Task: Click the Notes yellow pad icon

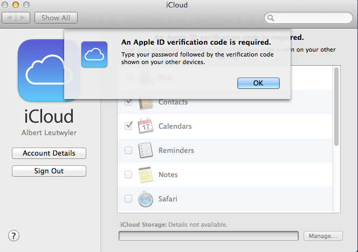Action: 146,174
